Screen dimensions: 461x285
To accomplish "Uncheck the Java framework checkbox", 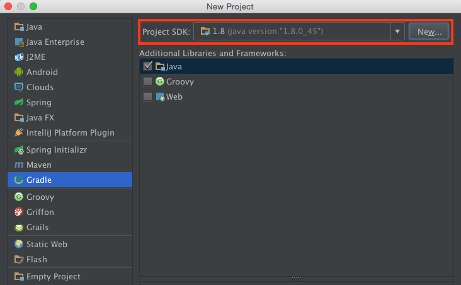I will pos(147,66).
